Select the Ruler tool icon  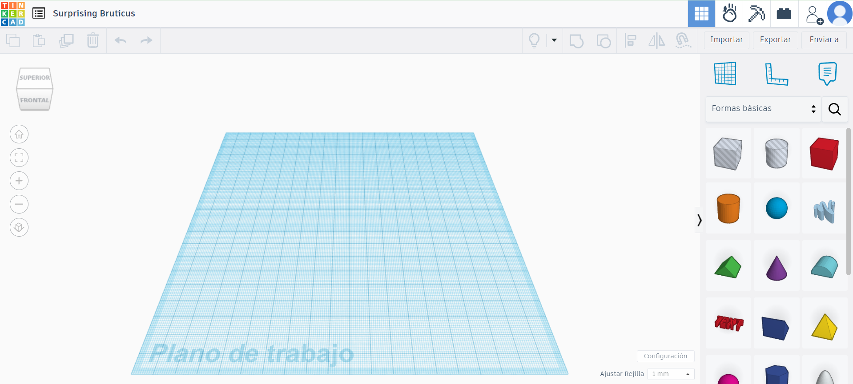(x=777, y=74)
